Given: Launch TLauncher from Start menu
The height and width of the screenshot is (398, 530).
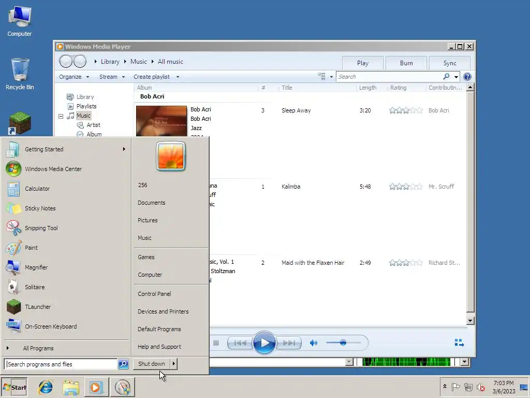Looking at the screenshot, I should pos(37,307).
